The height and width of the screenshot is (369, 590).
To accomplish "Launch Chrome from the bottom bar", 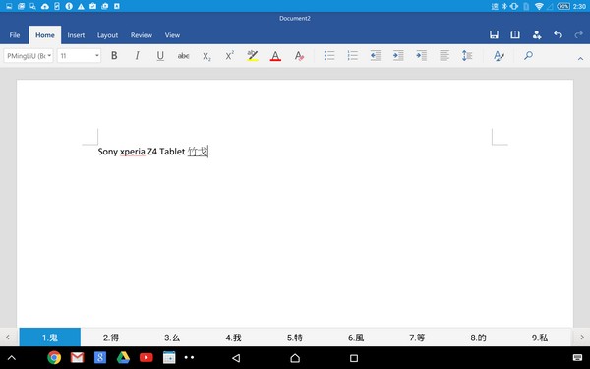I will [54, 358].
